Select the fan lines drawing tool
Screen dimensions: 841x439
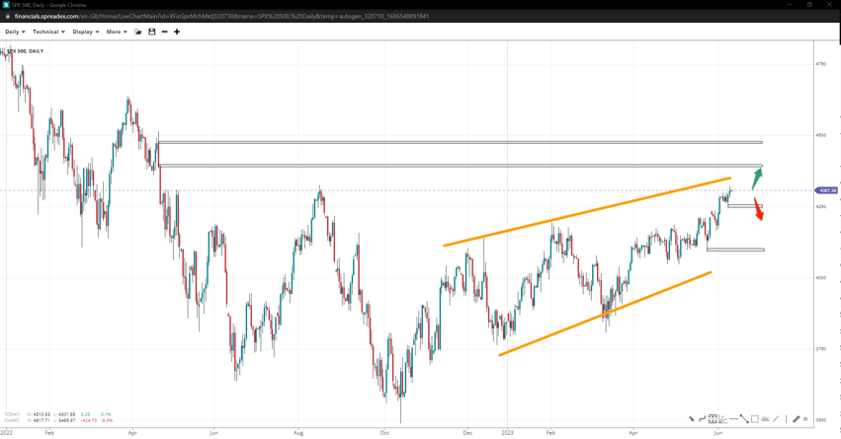click(723, 419)
